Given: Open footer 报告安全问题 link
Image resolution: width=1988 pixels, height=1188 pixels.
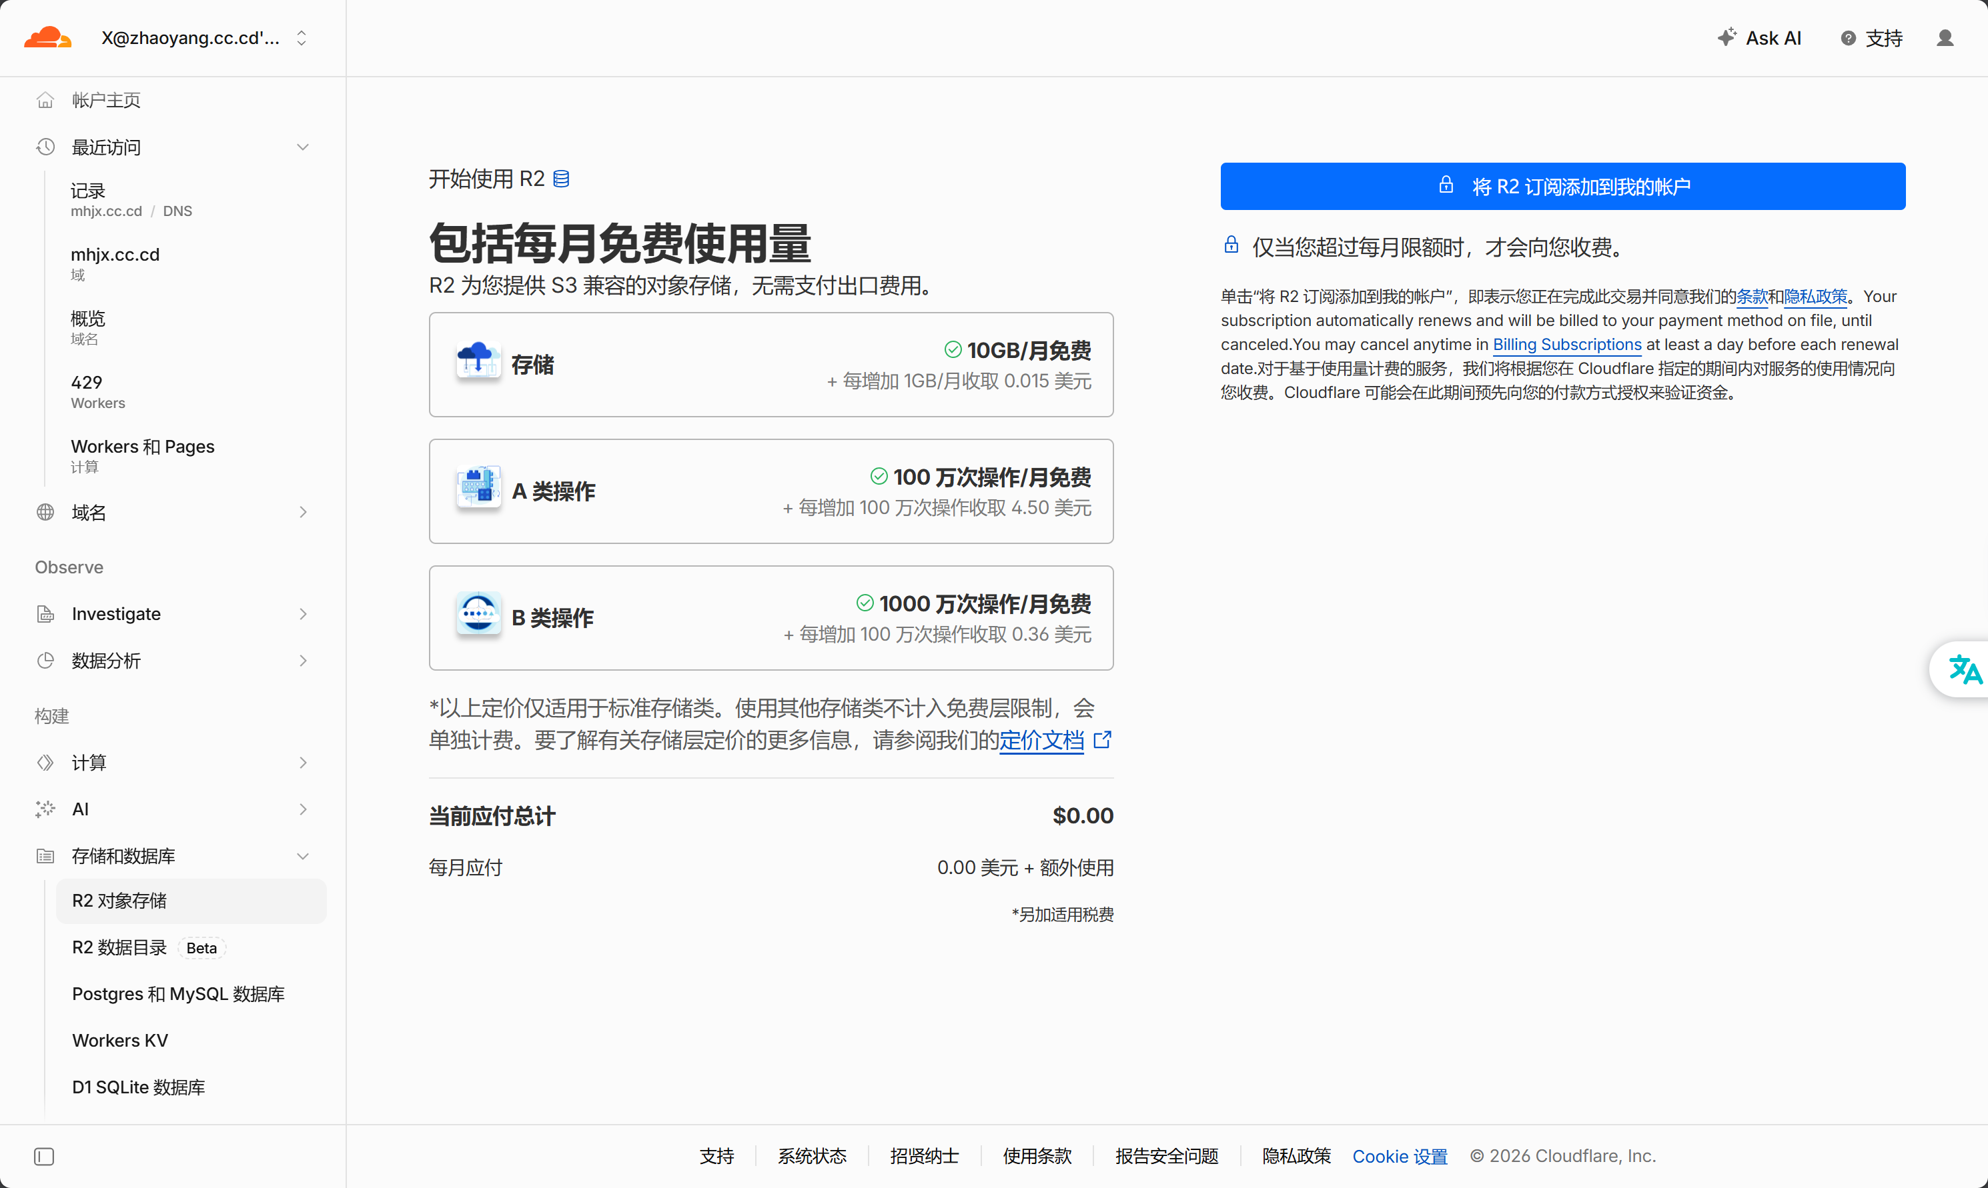Looking at the screenshot, I should (x=1166, y=1156).
